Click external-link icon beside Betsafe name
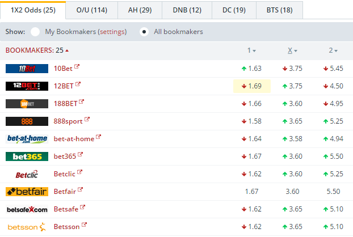The width and height of the screenshot is (353, 237). pyautogui.click(x=83, y=207)
